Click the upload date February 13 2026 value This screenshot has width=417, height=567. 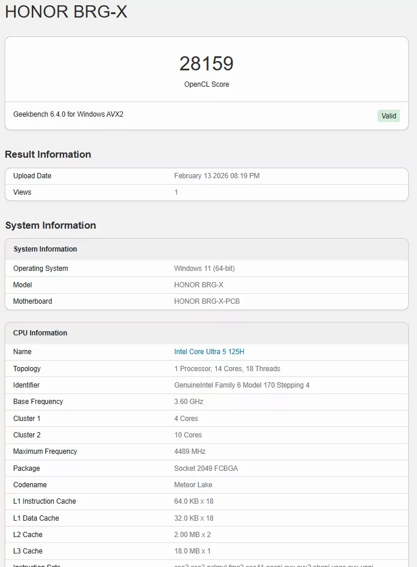217,176
